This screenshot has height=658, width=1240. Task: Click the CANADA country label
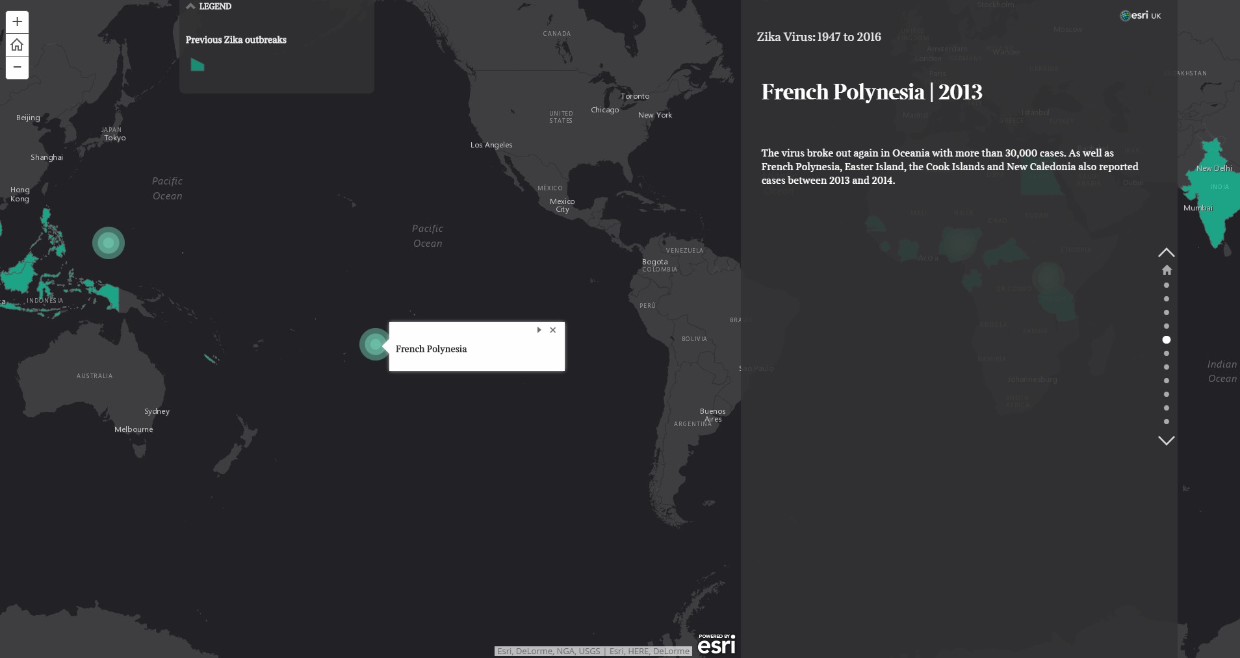pos(557,34)
